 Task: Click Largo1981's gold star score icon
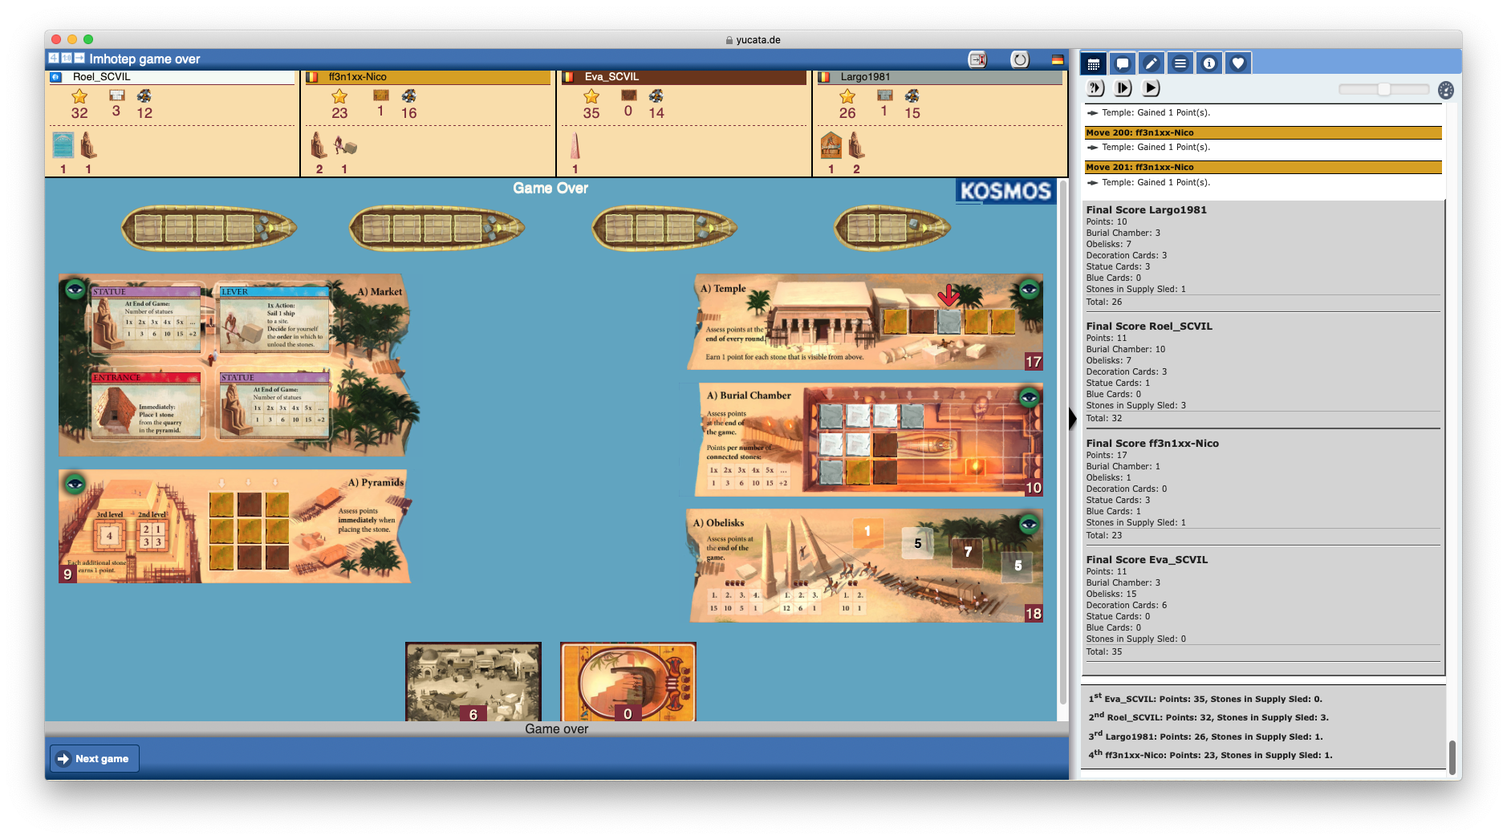pos(847,96)
